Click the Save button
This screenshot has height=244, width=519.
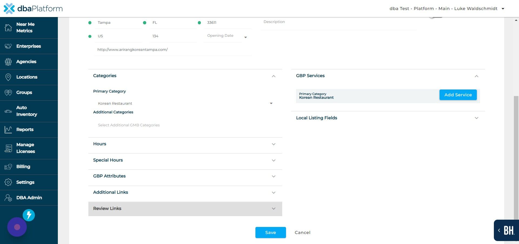click(271, 233)
